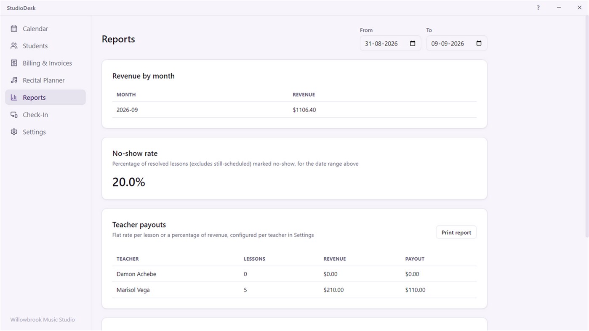Select the Damon Achebe teacher row
This screenshot has width=589, height=331.
click(294, 274)
